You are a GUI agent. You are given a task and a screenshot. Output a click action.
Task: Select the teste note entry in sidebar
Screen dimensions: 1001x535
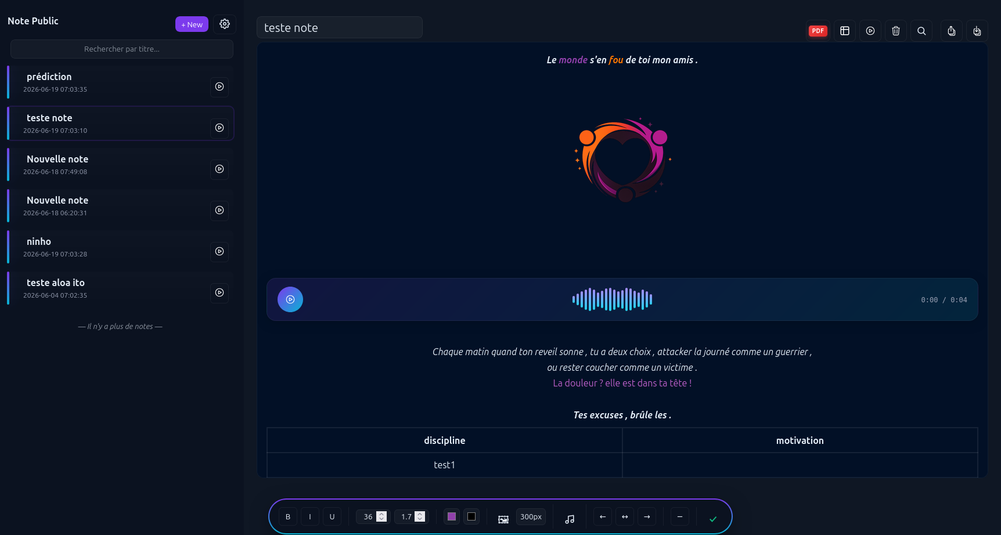[x=121, y=124]
